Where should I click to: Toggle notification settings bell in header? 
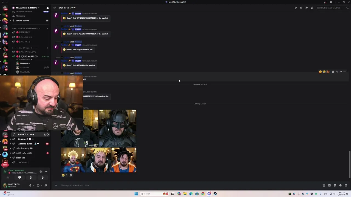301,8
